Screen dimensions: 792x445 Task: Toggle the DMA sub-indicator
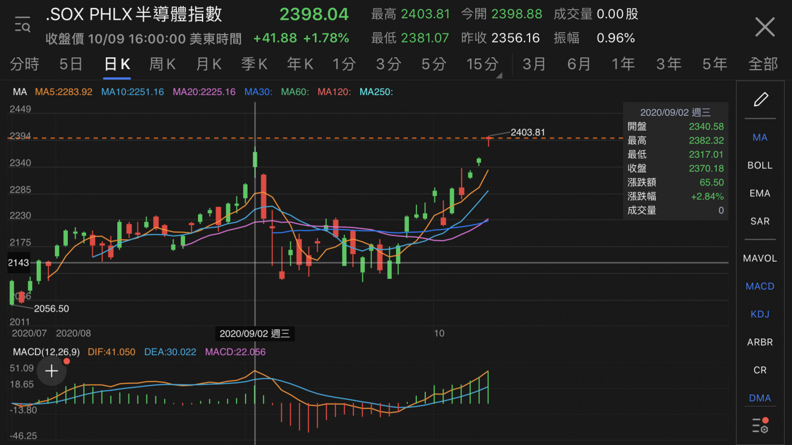click(x=760, y=398)
